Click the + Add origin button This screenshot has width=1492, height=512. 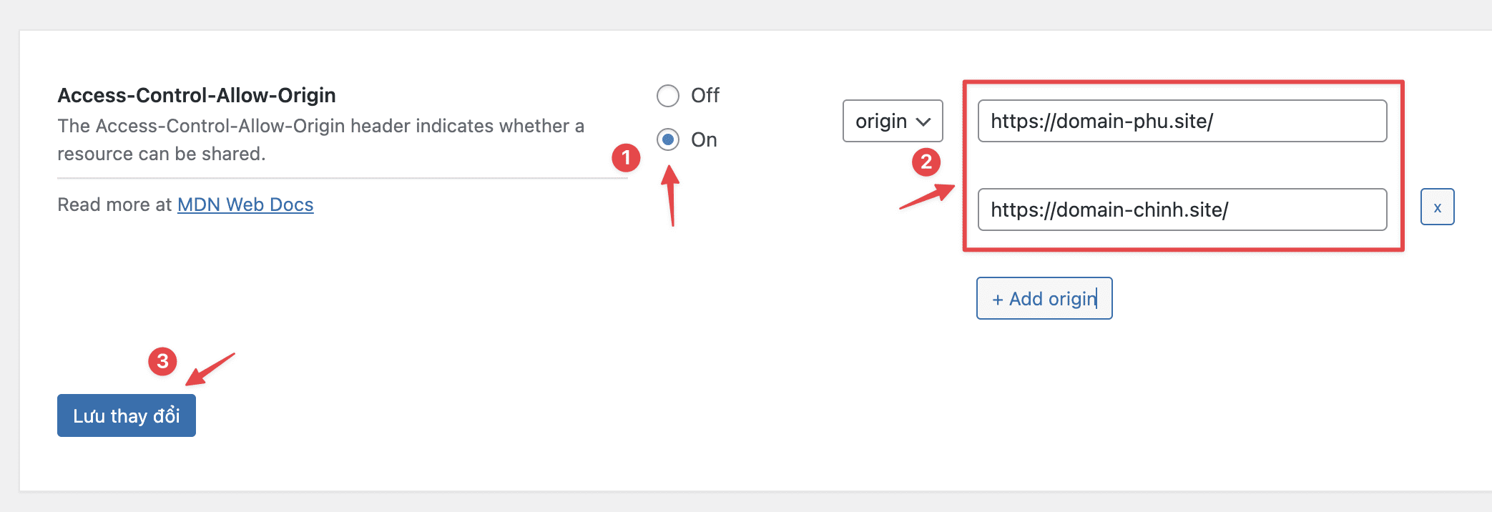click(1044, 298)
